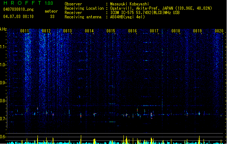Click the 0816 time marker
227x144 pixels.
(x=132, y=31)
